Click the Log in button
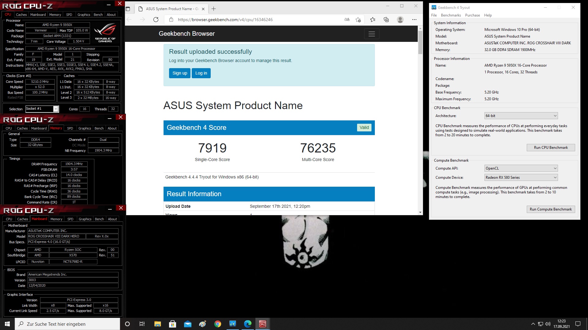This screenshot has width=588, height=330. (201, 73)
